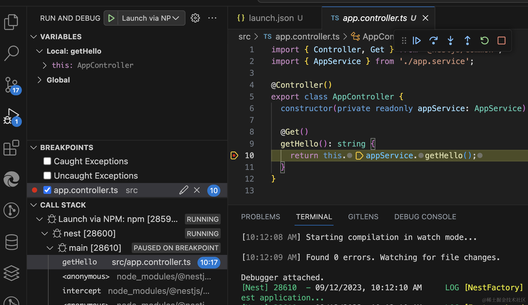The height and width of the screenshot is (305, 528).
Task: Disable the app.controller.ts breakpoint checkbox
Action: 47,190
